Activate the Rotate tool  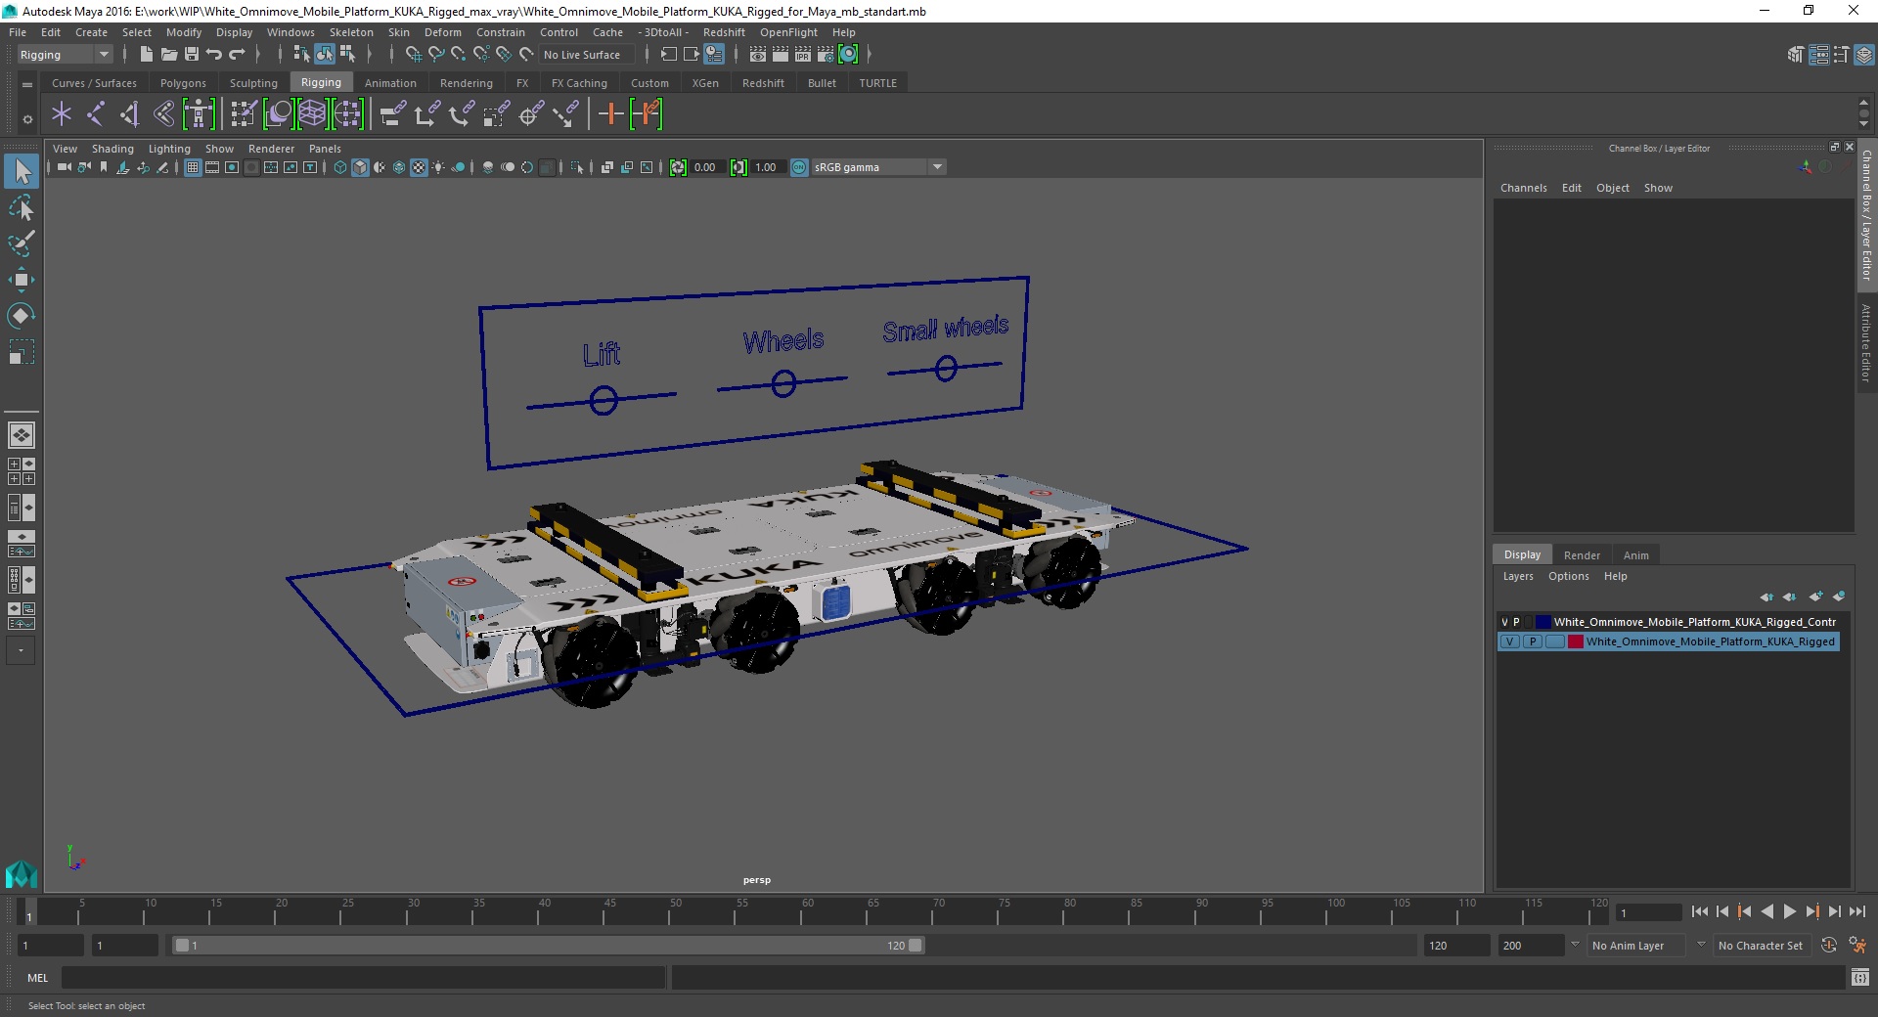click(22, 315)
